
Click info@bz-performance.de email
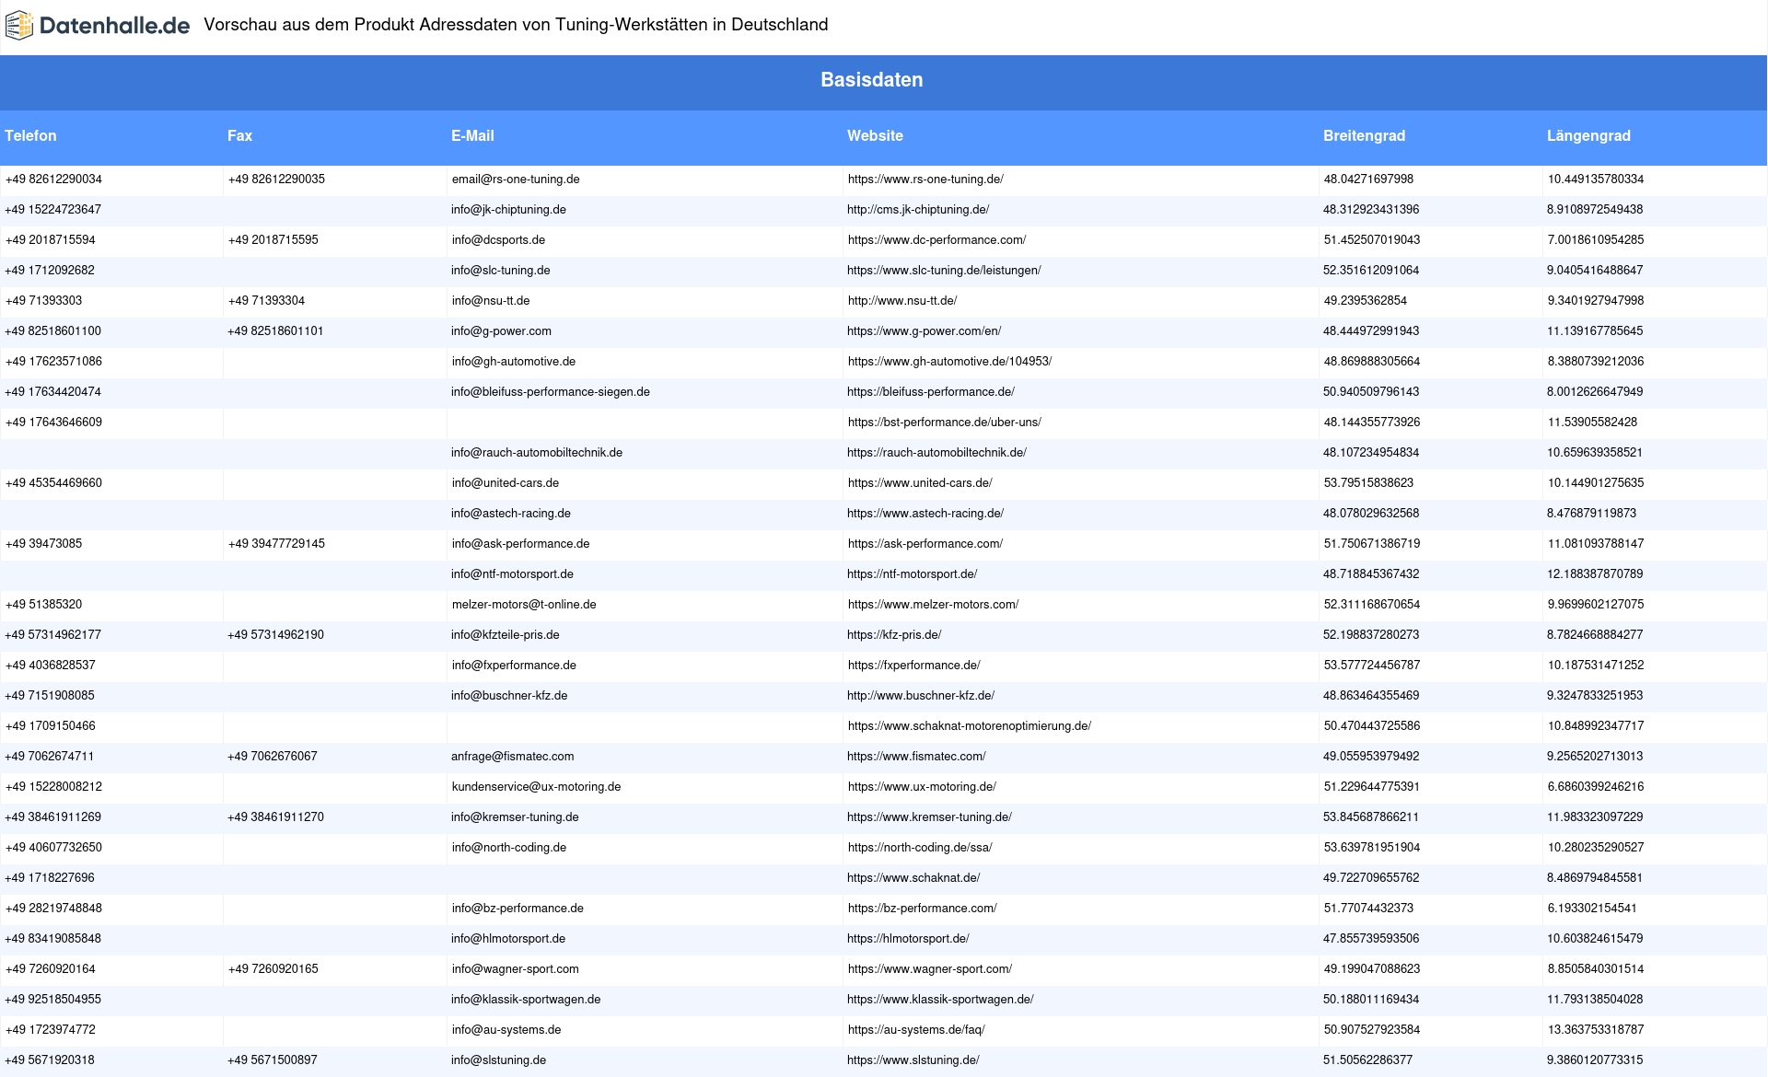coord(518,909)
